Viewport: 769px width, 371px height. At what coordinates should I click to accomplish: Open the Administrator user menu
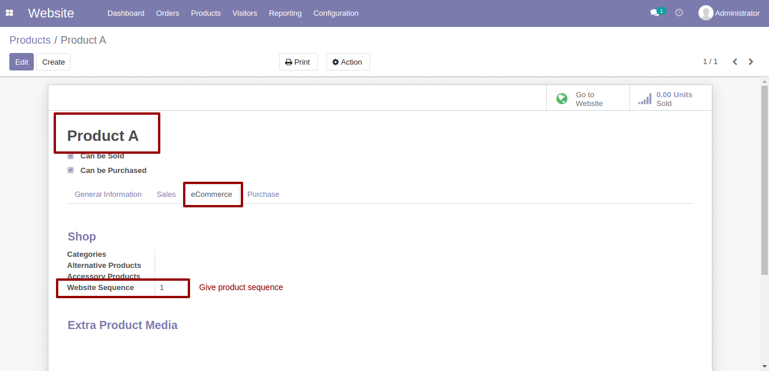click(729, 13)
